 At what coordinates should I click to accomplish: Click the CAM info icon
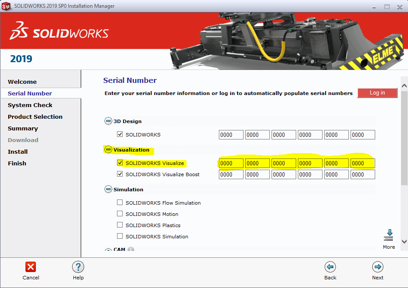coord(131,249)
